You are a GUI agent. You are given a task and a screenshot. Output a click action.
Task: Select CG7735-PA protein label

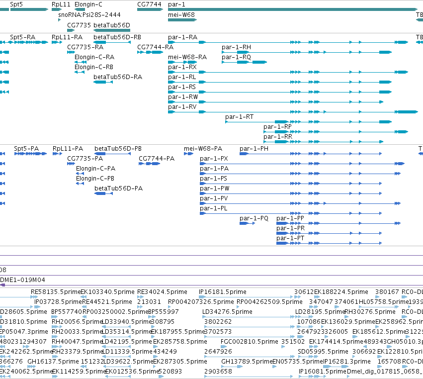(85, 159)
